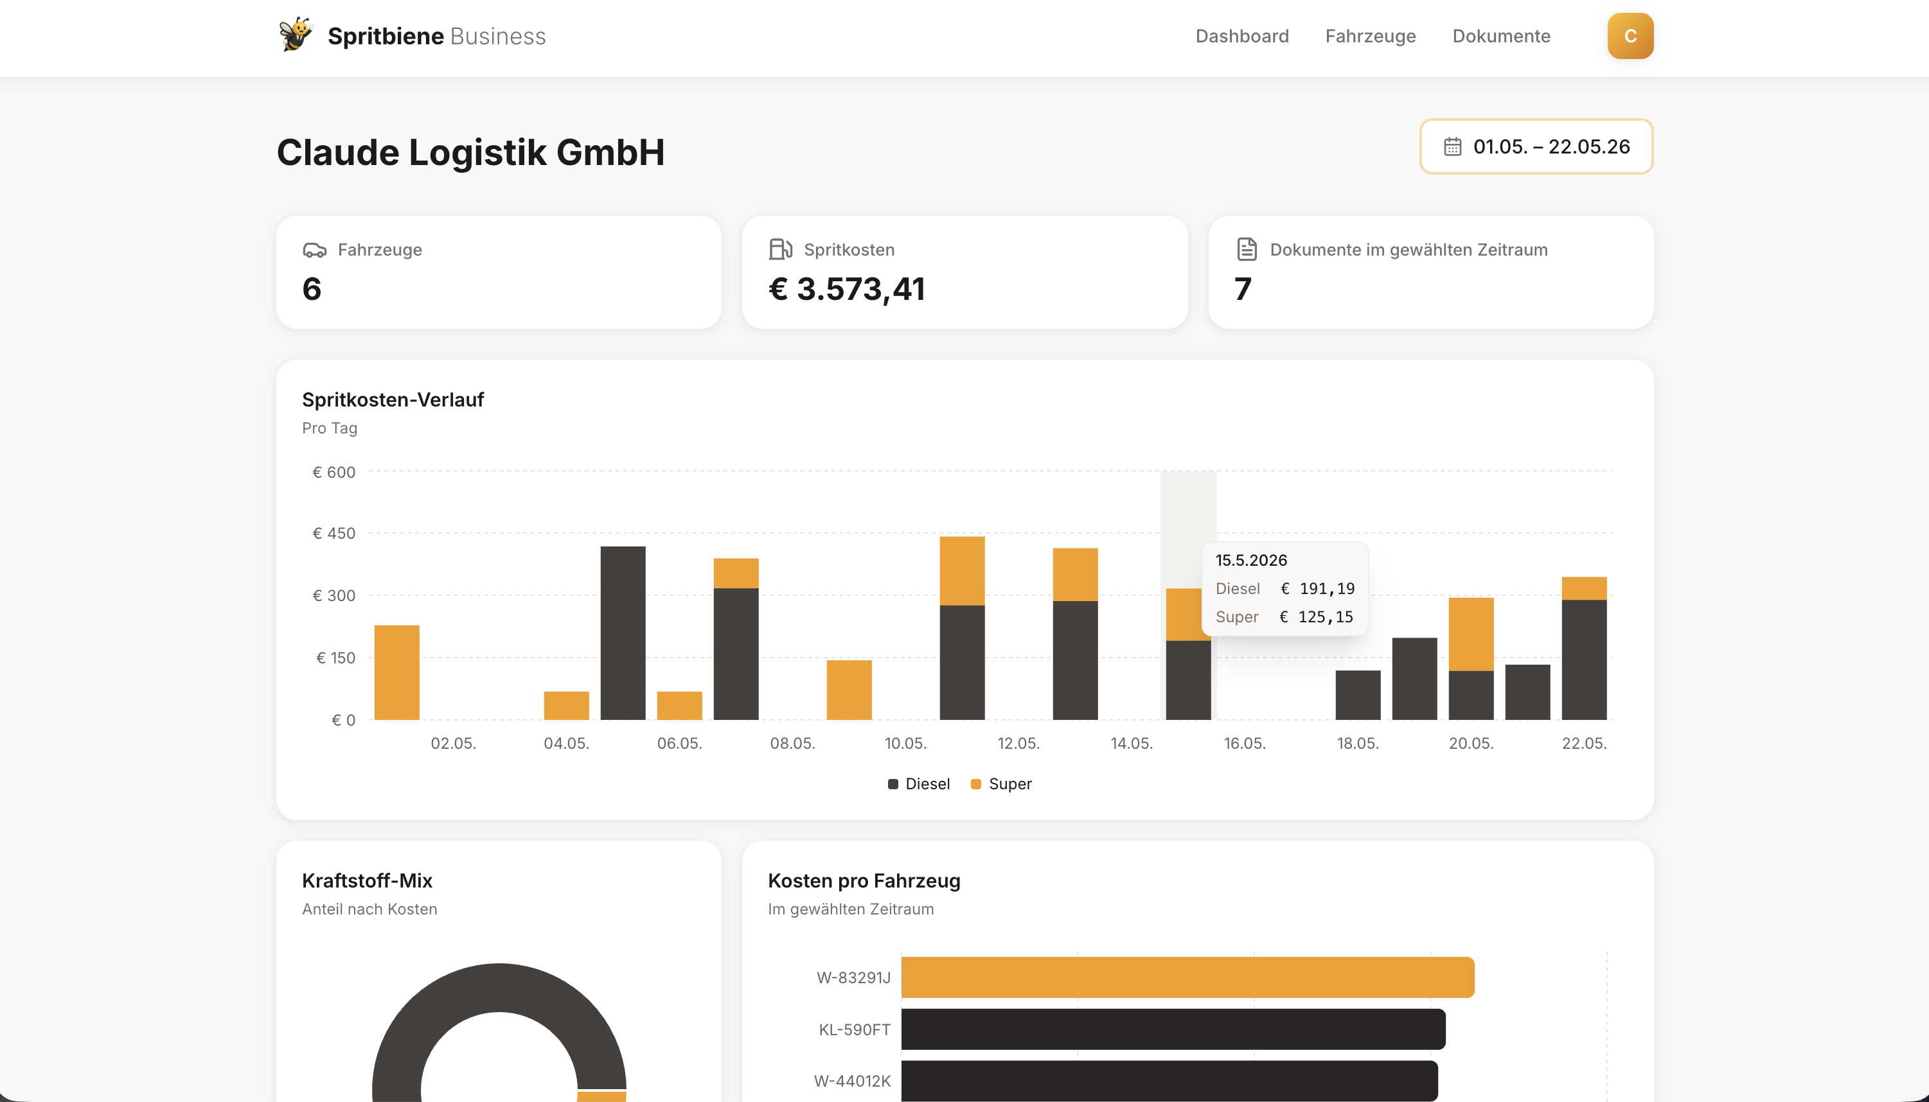This screenshot has height=1102, width=1929.
Task: Click tooltip value € 125,15 for Super
Action: pyautogui.click(x=1316, y=617)
